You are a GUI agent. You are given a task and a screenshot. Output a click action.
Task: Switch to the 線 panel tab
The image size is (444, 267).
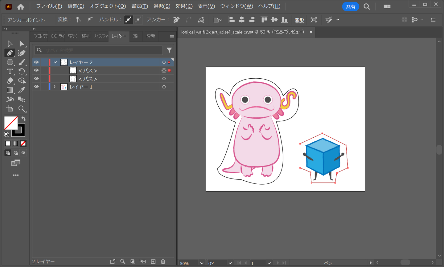pyautogui.click(x=135, y=36)
